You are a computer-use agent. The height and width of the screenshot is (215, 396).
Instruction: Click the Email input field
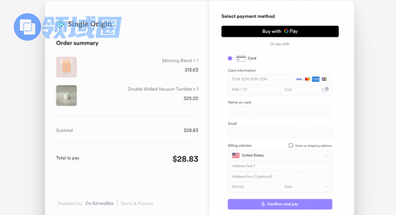click(x=280, y=133)
